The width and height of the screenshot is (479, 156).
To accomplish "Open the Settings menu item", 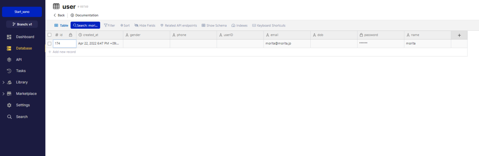I will 23,105.
